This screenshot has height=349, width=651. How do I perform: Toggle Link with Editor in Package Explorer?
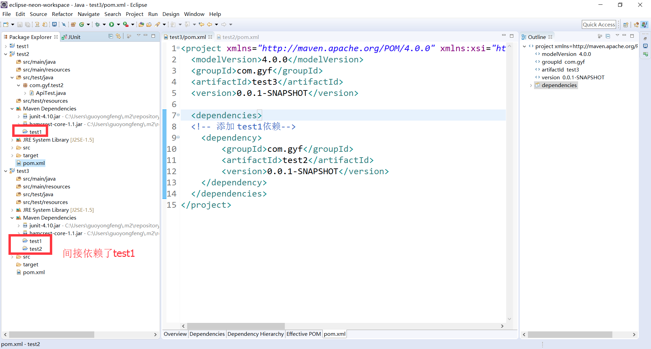[x=118, y=36]
